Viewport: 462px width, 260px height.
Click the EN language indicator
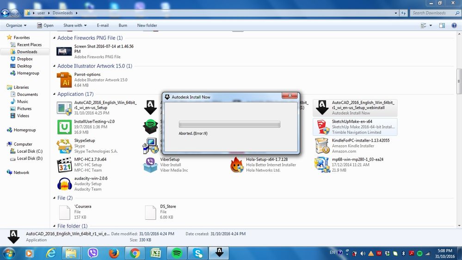[x=332, y=253]
